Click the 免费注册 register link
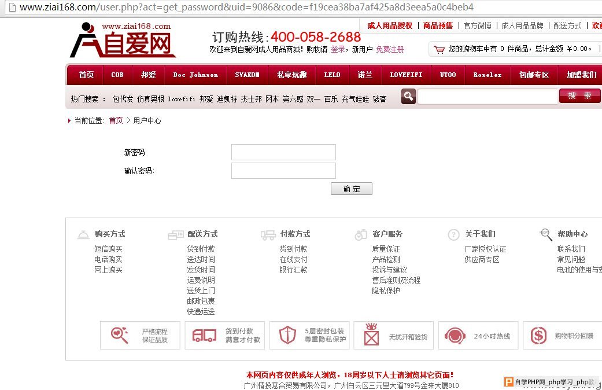Image resolution: width=602 pixels, height=390 pixels. pos(390,50)
